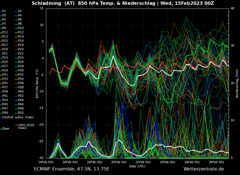Click the P50 legend label

pos(21,113)
